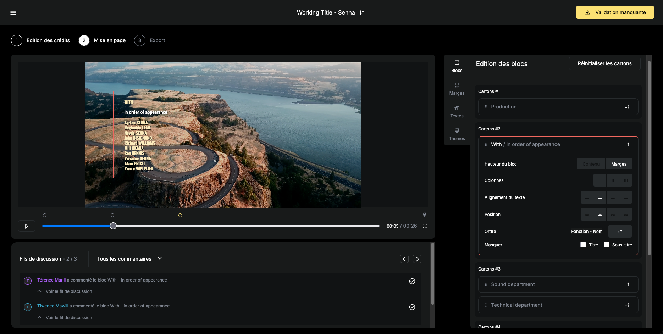Image resolution: width=663 pixels, height=334 pixels.
Task: Click the Validation manquante warning button
Action: click(x=615, y=12)
